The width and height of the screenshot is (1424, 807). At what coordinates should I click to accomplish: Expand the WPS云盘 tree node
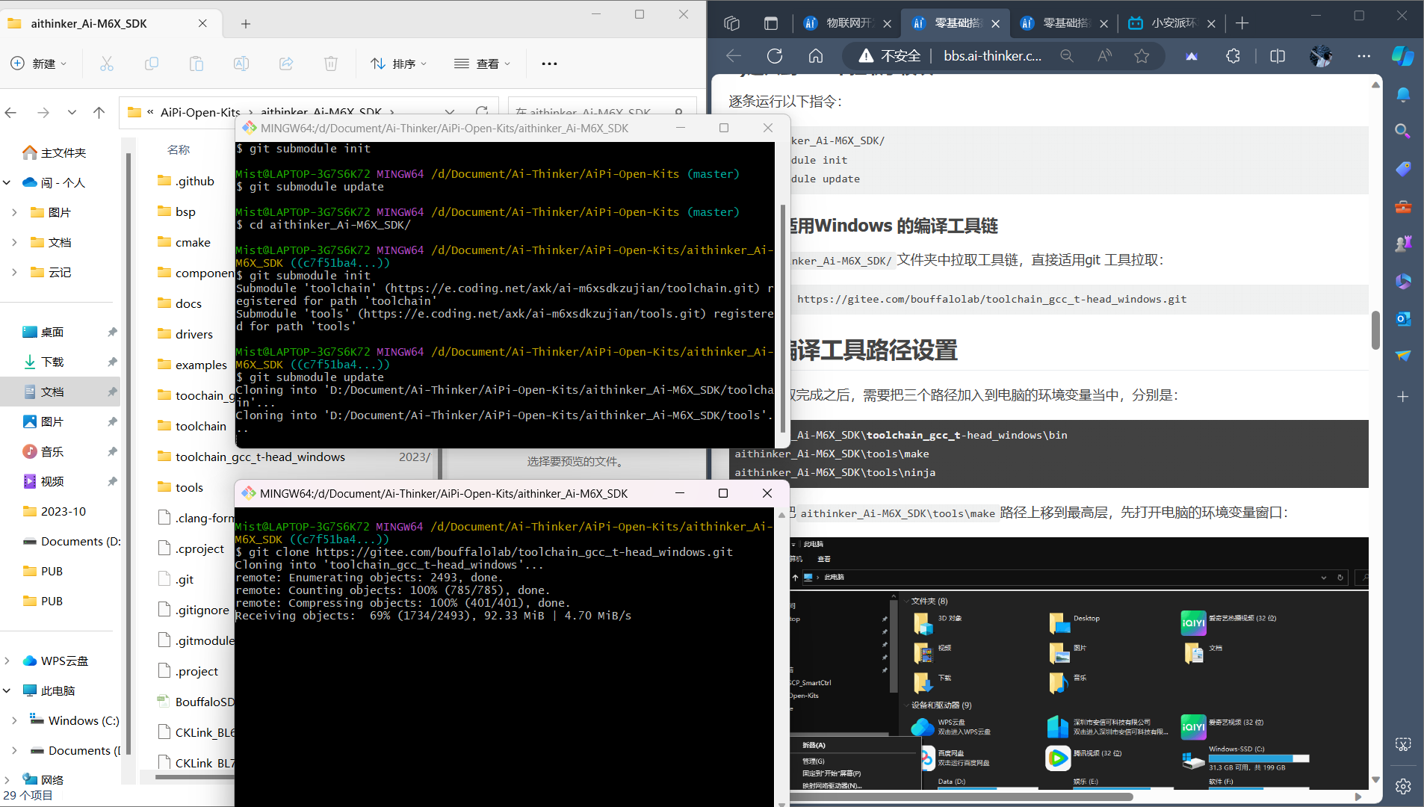coord(7,661)
